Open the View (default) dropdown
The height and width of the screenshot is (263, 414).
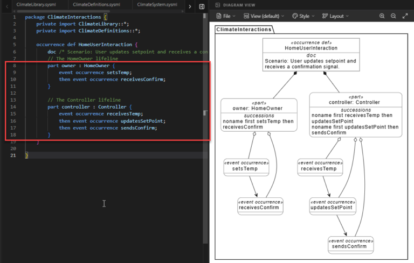coord(264,16)
